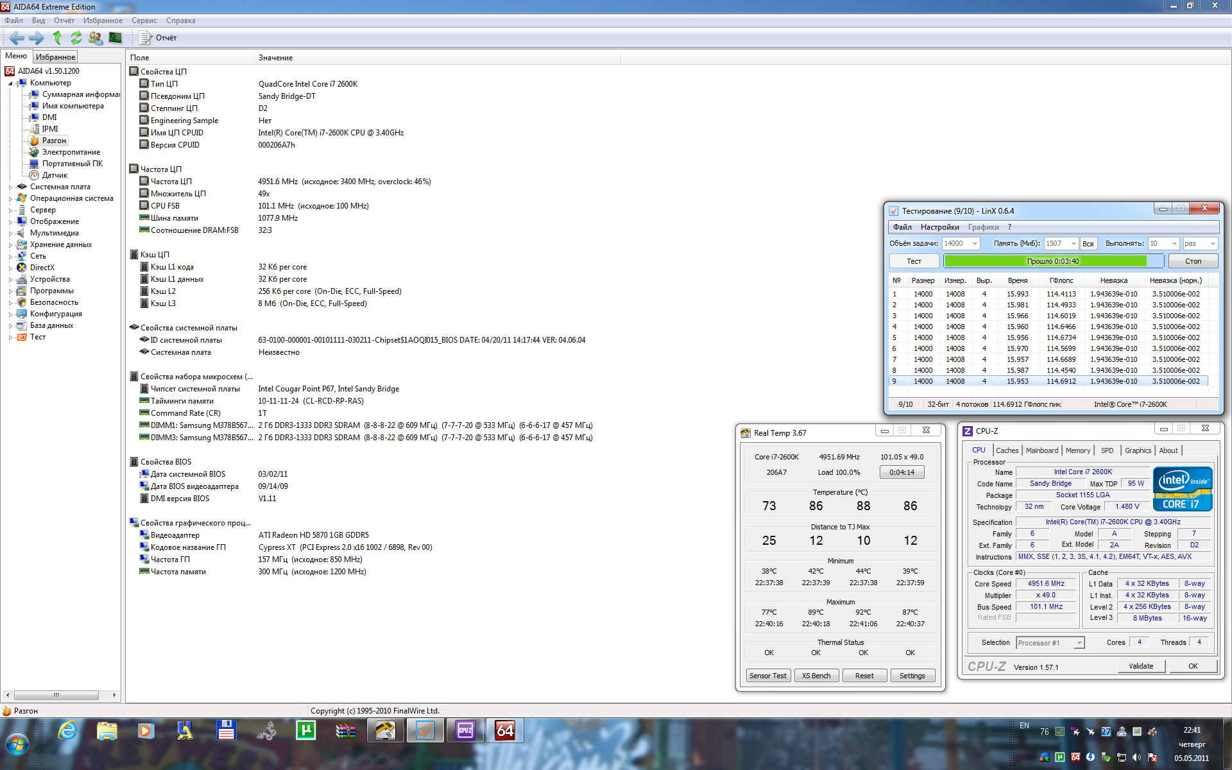Click Validate in CPU-Z

(x=1141, y=666)
